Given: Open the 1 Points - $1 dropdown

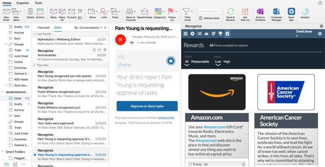Looking at the screenshot, I should [217, 164].
